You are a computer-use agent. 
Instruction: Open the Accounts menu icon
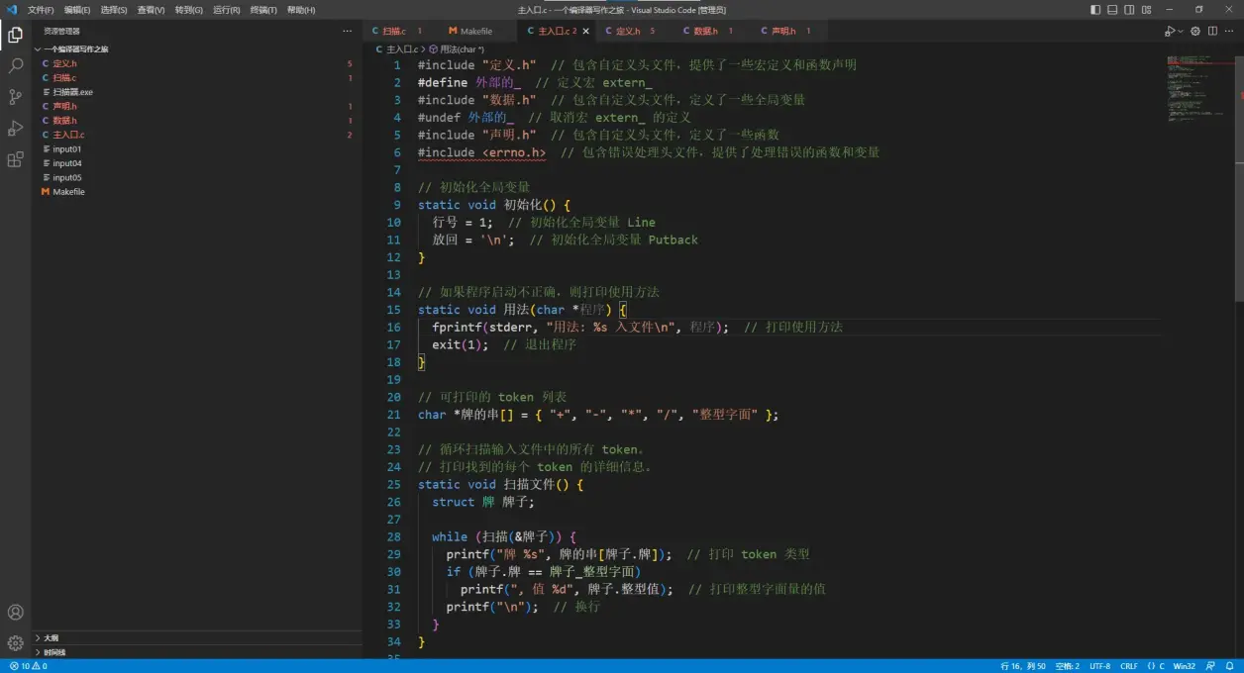pos(15,613)
